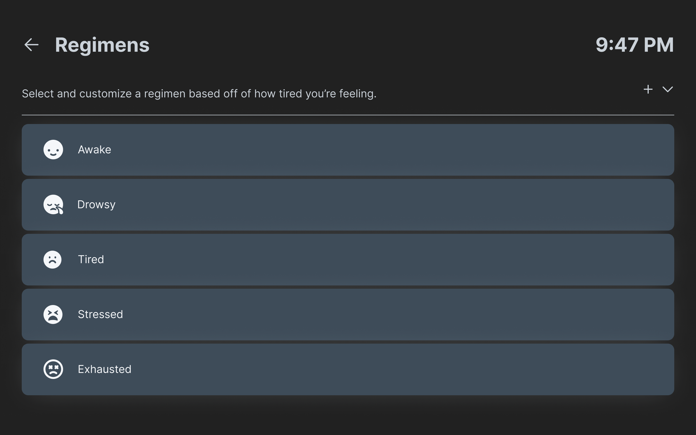Image resolution: width=696 pixels, height=435 pixels.
Task: Add a new regimen with plus icon
Action: tap(648, 89)
